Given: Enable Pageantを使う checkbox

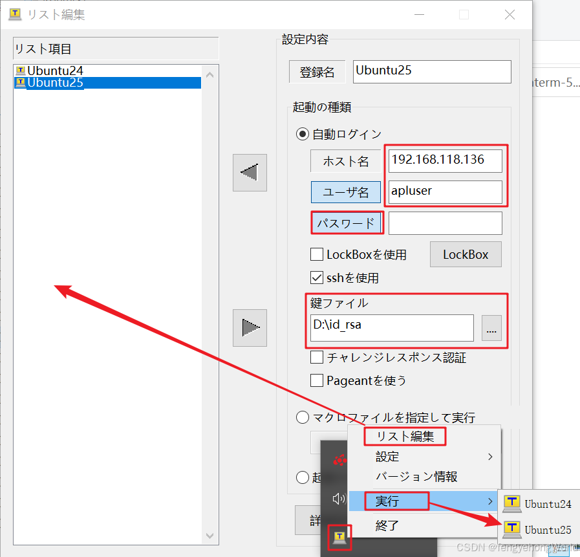Looking at the screenshot, I should tap(317, 380).
